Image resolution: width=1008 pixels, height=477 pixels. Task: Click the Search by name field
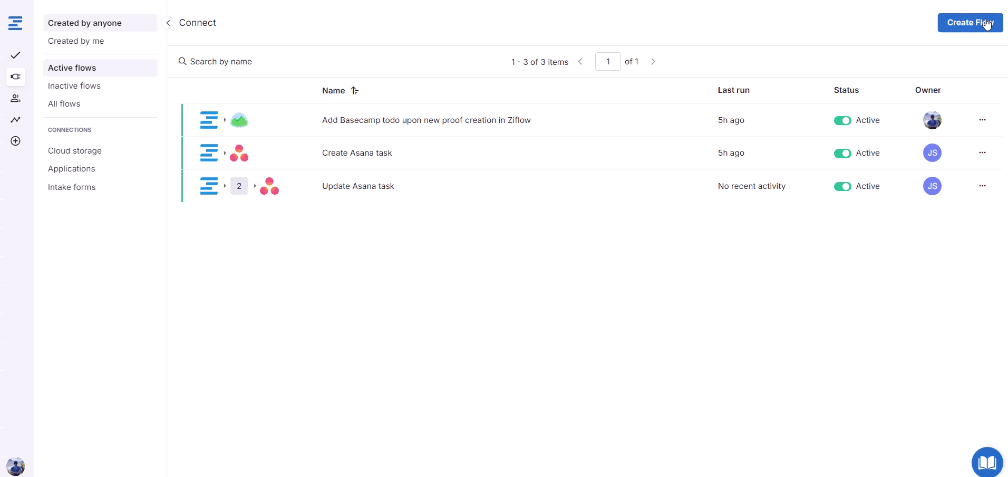coord(221,62)
